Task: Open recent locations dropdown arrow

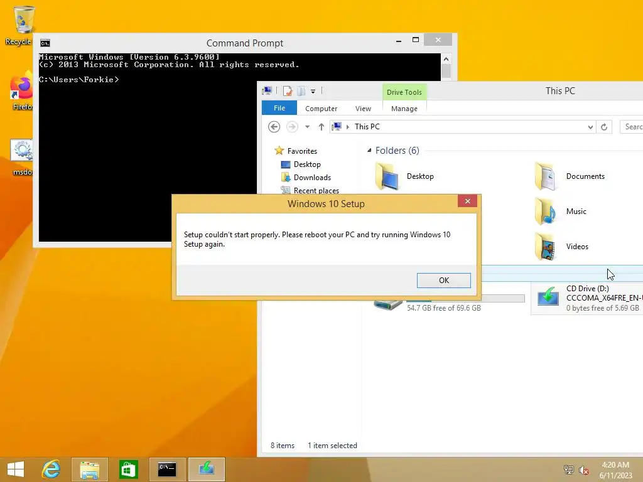Action: coord(307,127)
